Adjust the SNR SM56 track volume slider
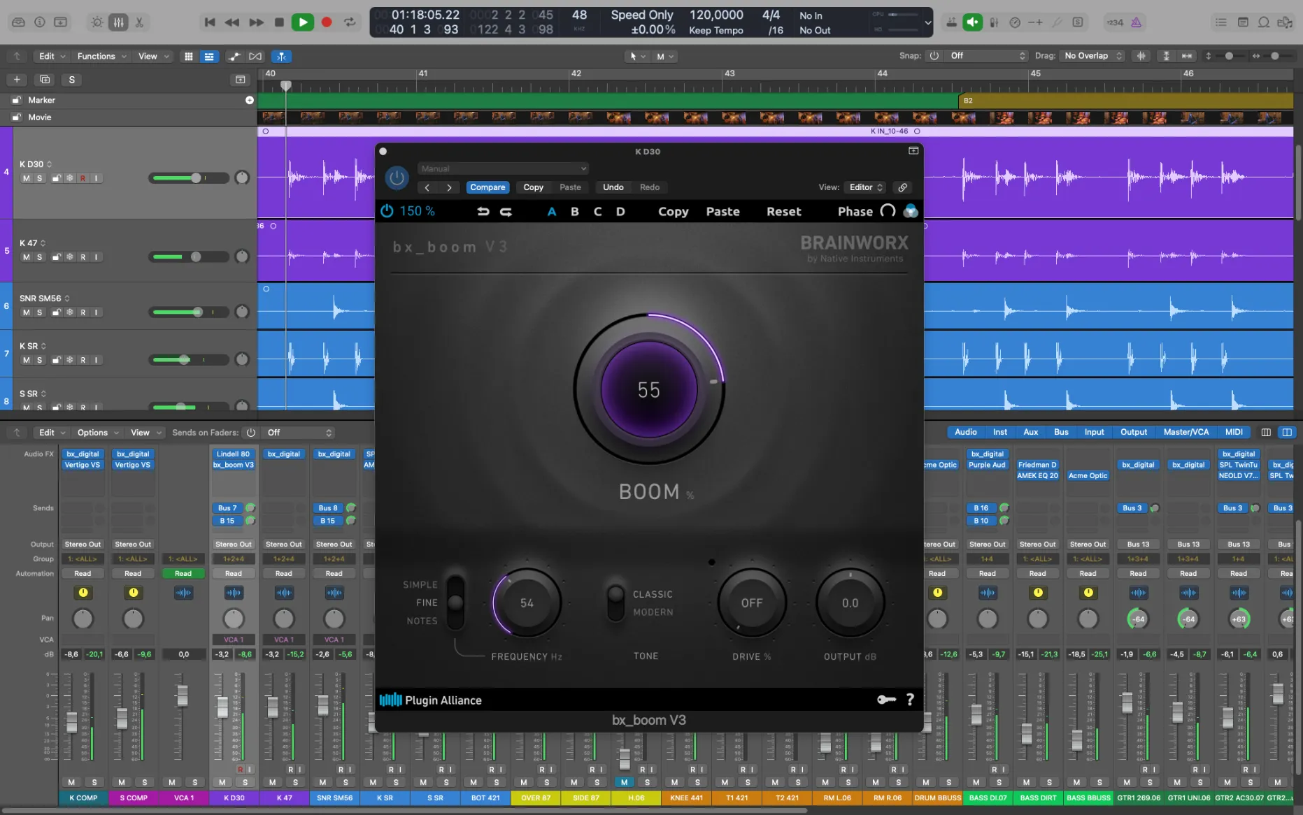Screen dimensions: 1303x815 coord(189,312)
